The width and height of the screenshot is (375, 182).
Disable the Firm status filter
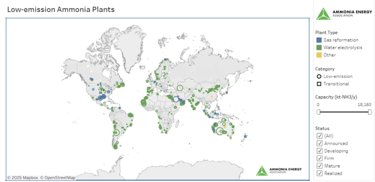(319, 158)
